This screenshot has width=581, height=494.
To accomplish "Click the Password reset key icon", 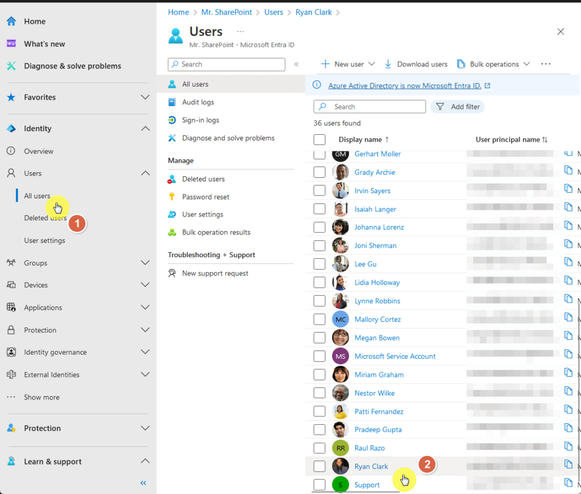I will click(172, 197).
